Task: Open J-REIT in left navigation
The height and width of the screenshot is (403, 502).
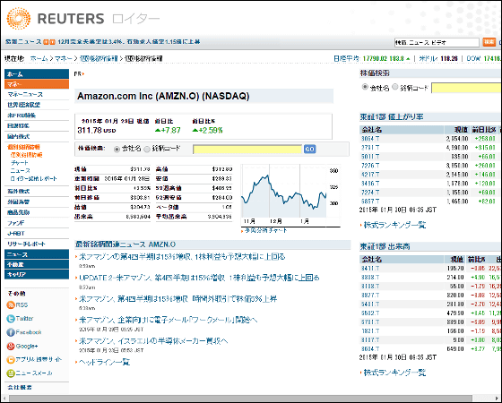Action: coord(16,234)
